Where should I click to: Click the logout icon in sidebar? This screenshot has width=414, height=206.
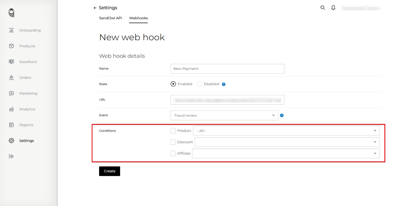(x=11, y=156)
